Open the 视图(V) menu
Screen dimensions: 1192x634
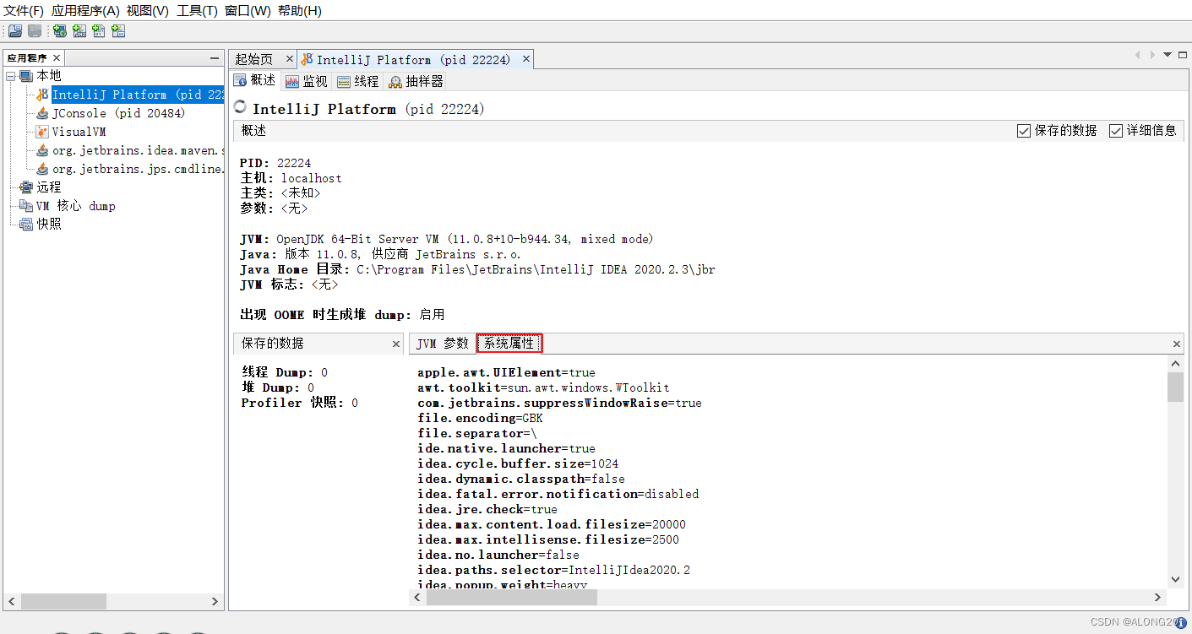pos(148,11)
